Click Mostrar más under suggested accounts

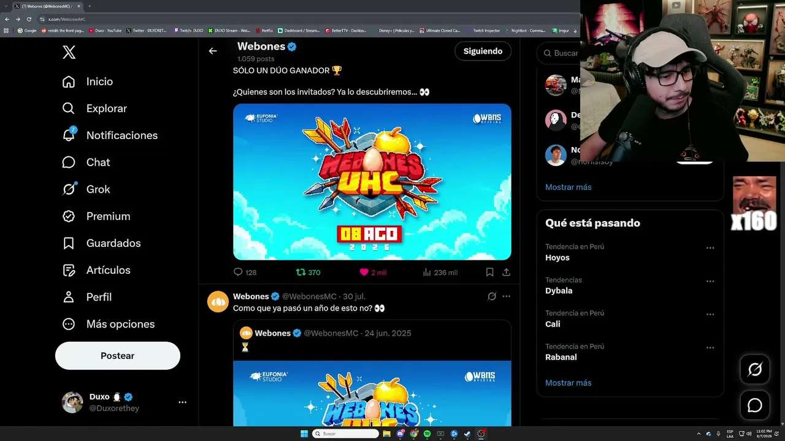click(569, 187)
